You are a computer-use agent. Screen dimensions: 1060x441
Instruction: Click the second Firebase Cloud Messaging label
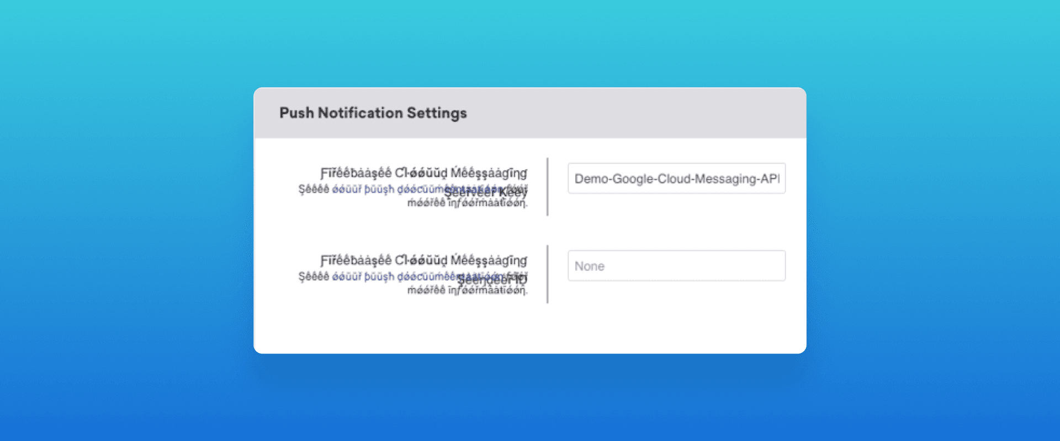pos(423,260)
